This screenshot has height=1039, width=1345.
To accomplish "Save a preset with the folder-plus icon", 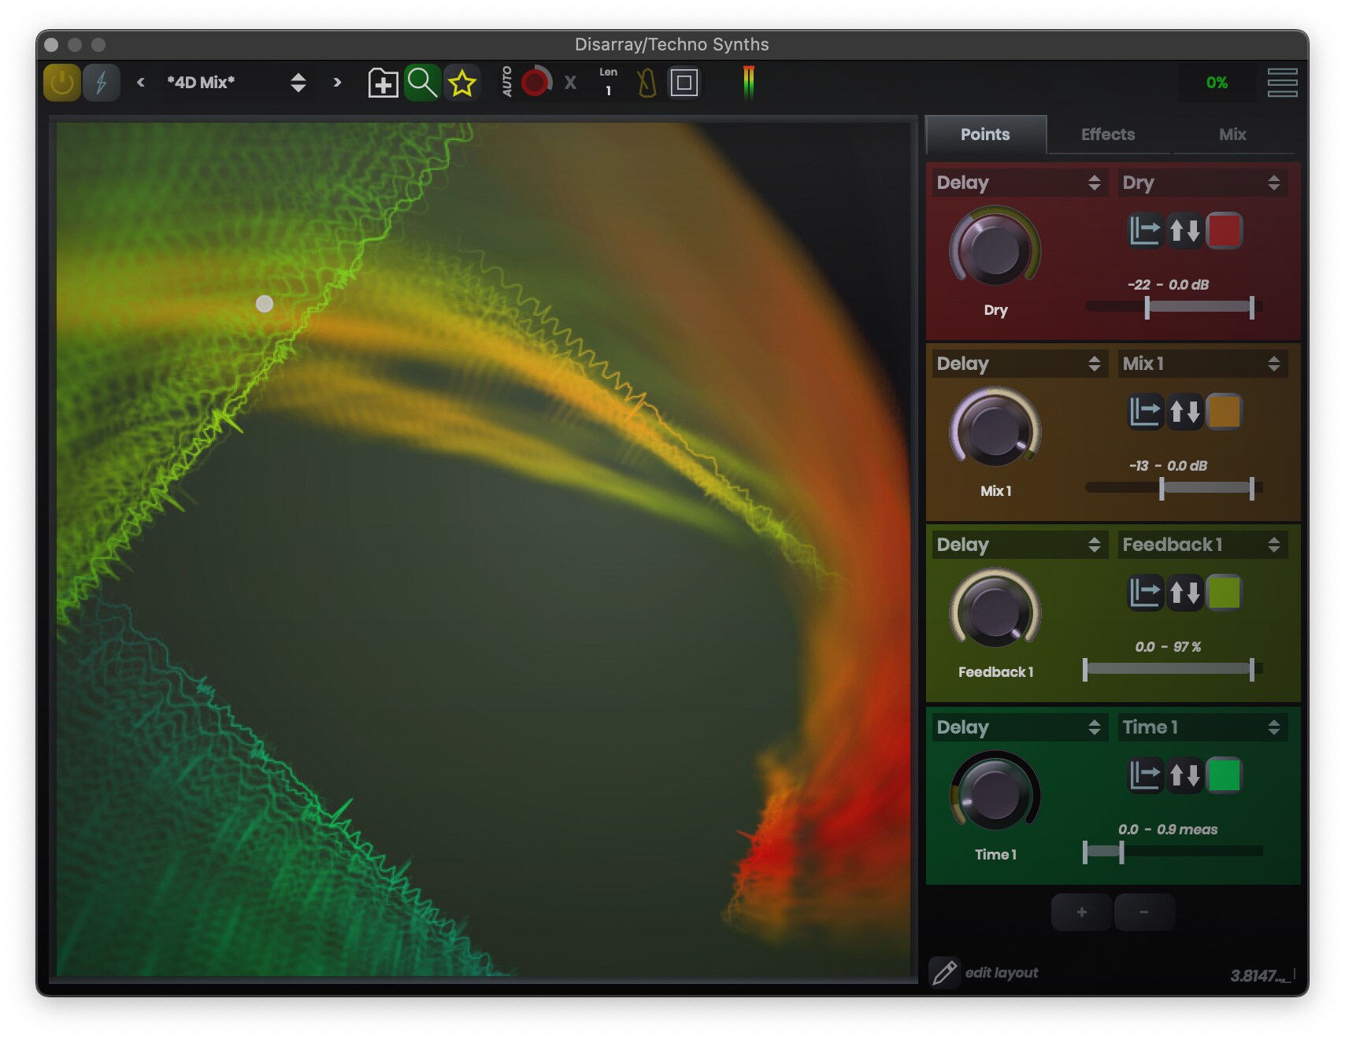I will (x=383, y=82).
